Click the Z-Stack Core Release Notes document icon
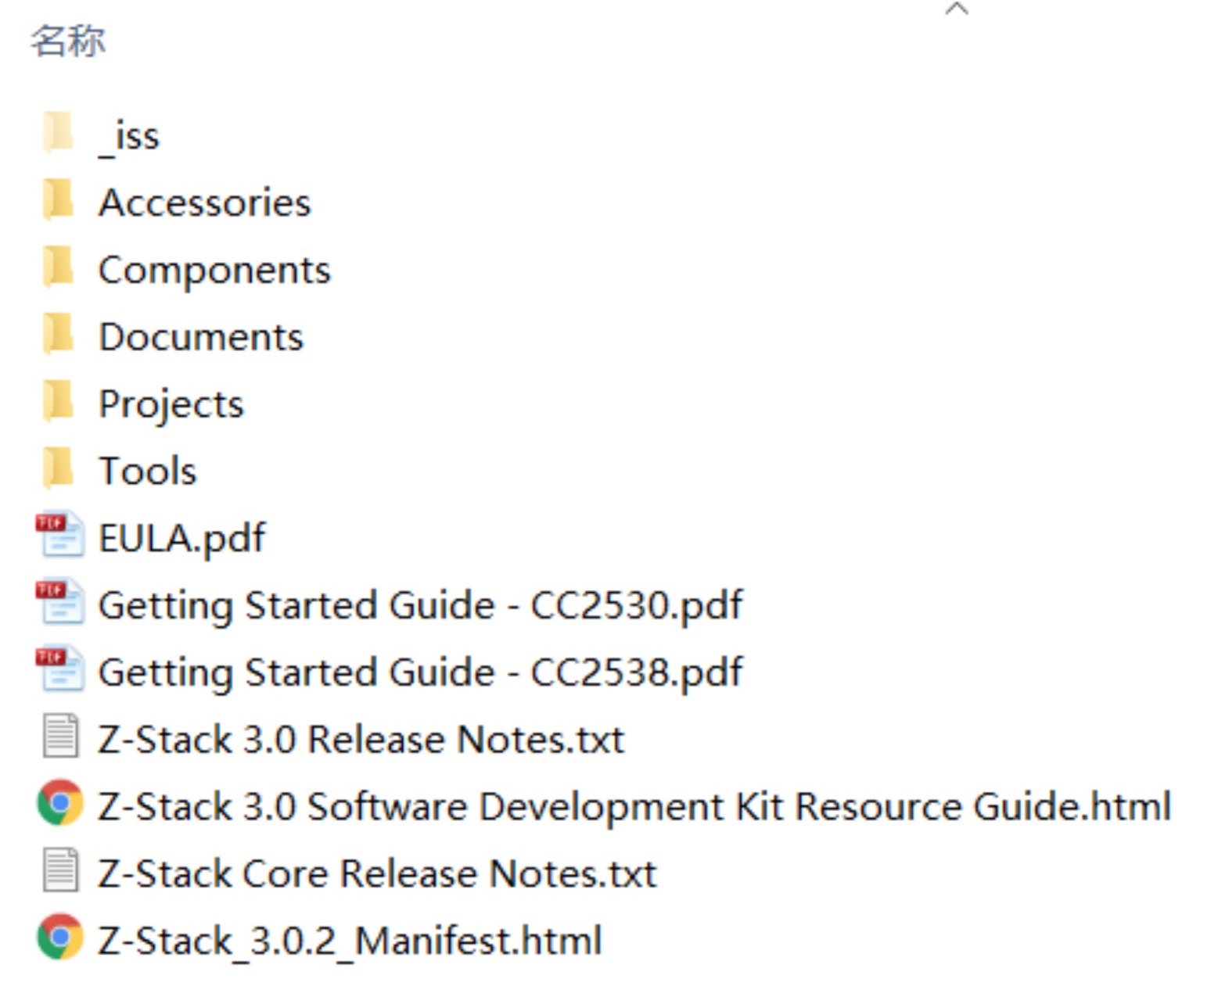The image size is (1225, 986). (59, 873)
